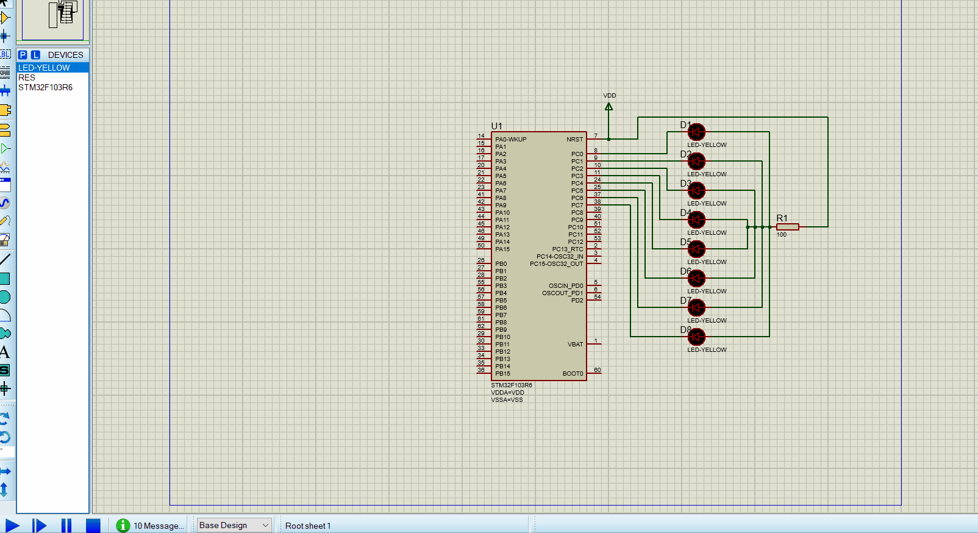
Task: Select the 2D graphics line tool
Action: (5, 260)
